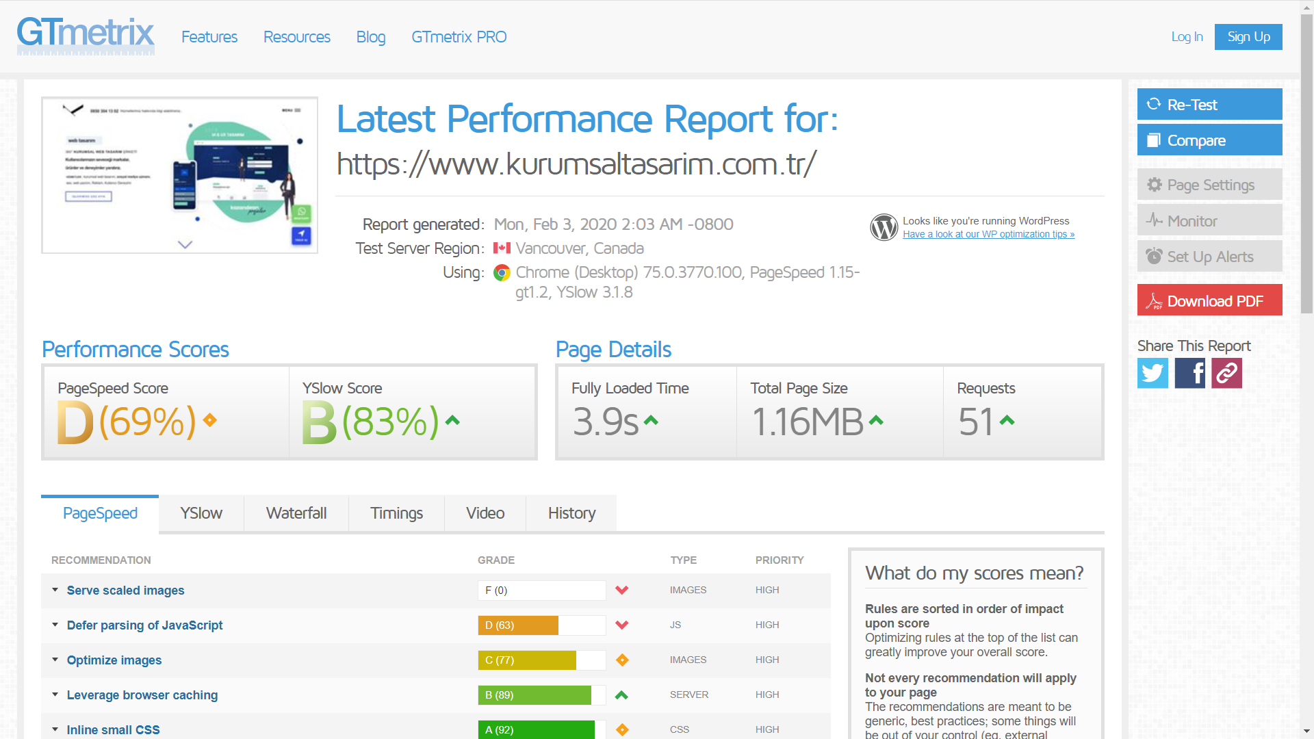Share report on Facebook
Screen dimensions: 1314x739
click(1189, 374)
